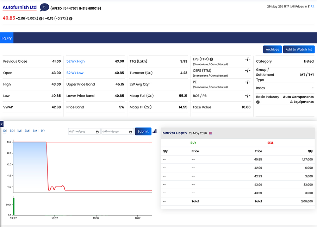Viewport: 317px width, 227px height.
Task: Click Upper Price Band value 45.15
Action: (120, 84)
